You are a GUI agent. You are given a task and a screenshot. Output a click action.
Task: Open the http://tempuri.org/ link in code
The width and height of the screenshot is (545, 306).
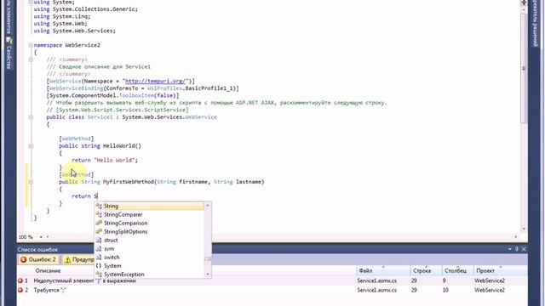[x=155, y=82]
